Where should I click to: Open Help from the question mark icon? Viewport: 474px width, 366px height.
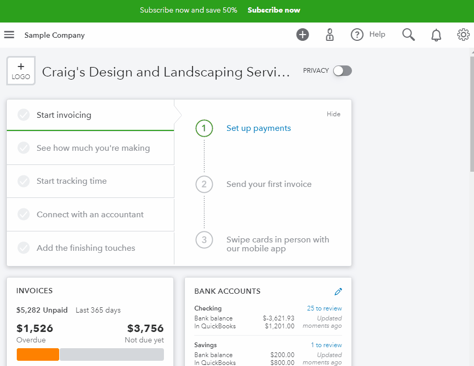click(357, 35)
